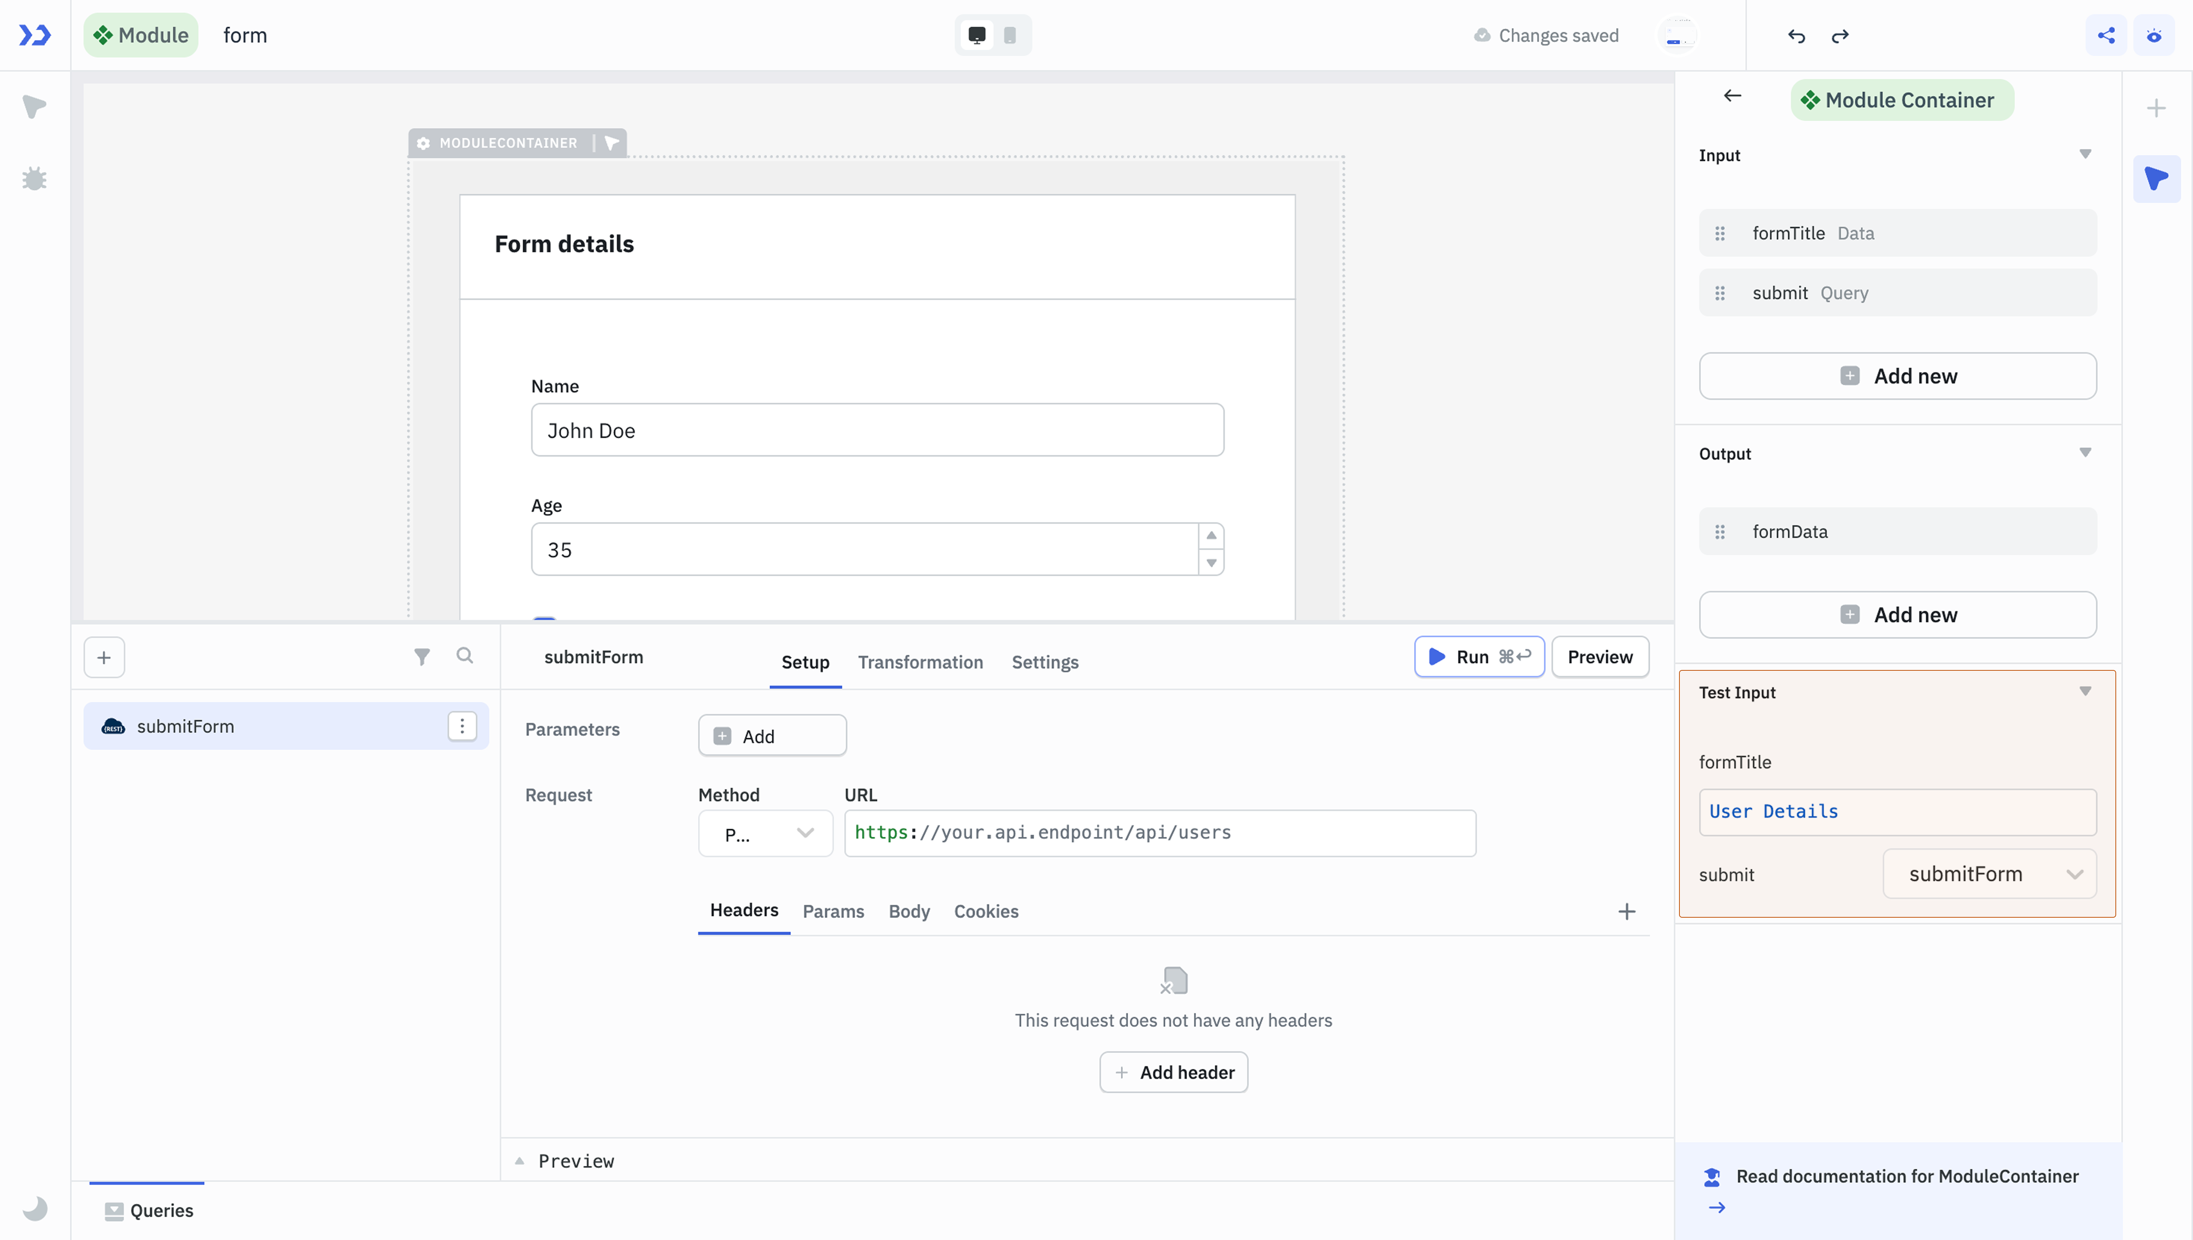Click the back arrow in Module Container panel
The height and width of the screenshot is (1240, 2193).
(x=1732, y=96)
